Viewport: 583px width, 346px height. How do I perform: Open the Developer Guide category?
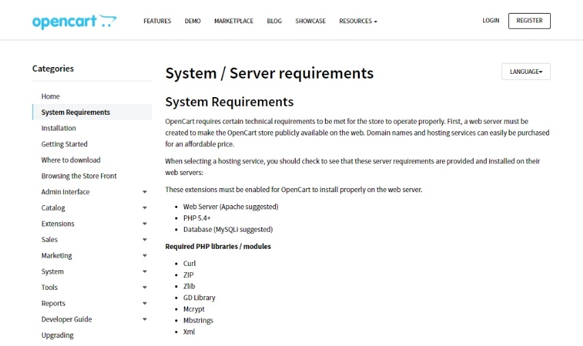[66, 319]
